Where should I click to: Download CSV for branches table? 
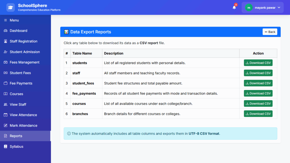(258, 114)
